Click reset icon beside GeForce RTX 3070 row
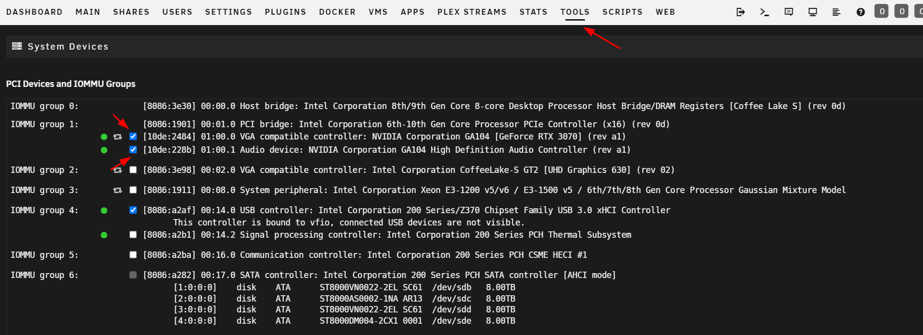Viewport: 923px width, 335px height. pyautogui.click(x=118, y=137)
